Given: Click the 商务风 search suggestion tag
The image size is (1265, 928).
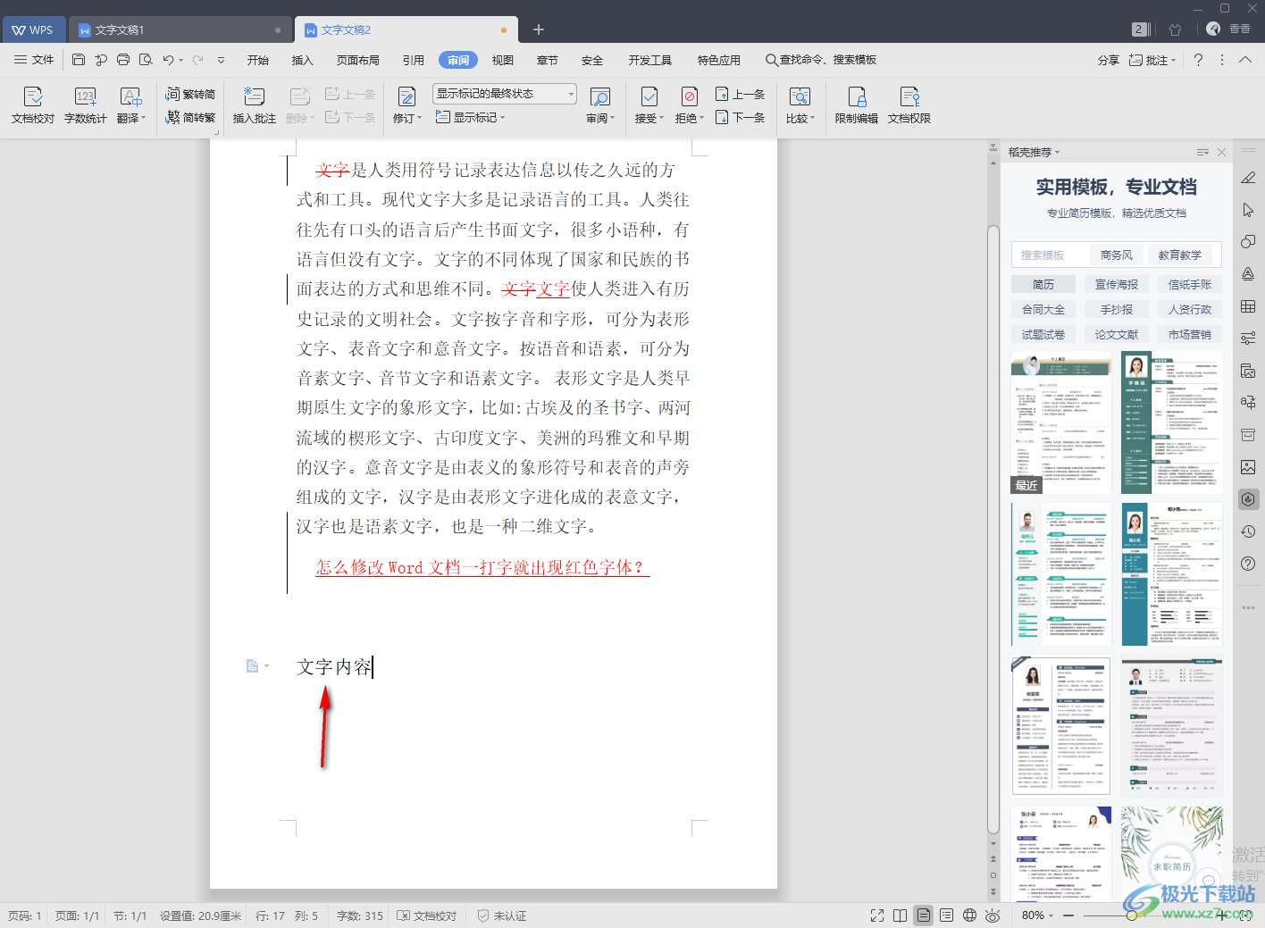Looking at the screenshot, I should coord(1117,255).
